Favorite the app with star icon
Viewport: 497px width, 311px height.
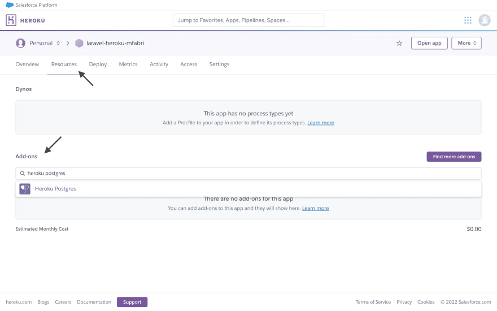(399, 43)
